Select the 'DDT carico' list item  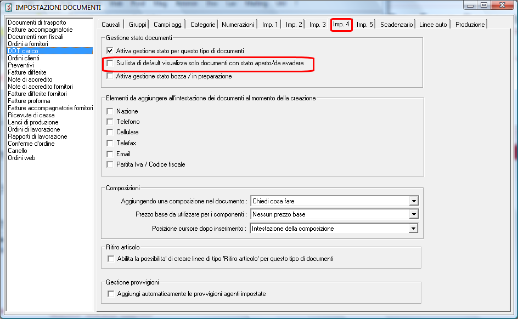click(49, 51)
